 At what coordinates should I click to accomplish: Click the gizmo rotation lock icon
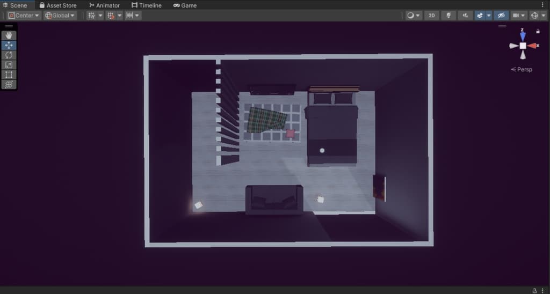[538, 31]
